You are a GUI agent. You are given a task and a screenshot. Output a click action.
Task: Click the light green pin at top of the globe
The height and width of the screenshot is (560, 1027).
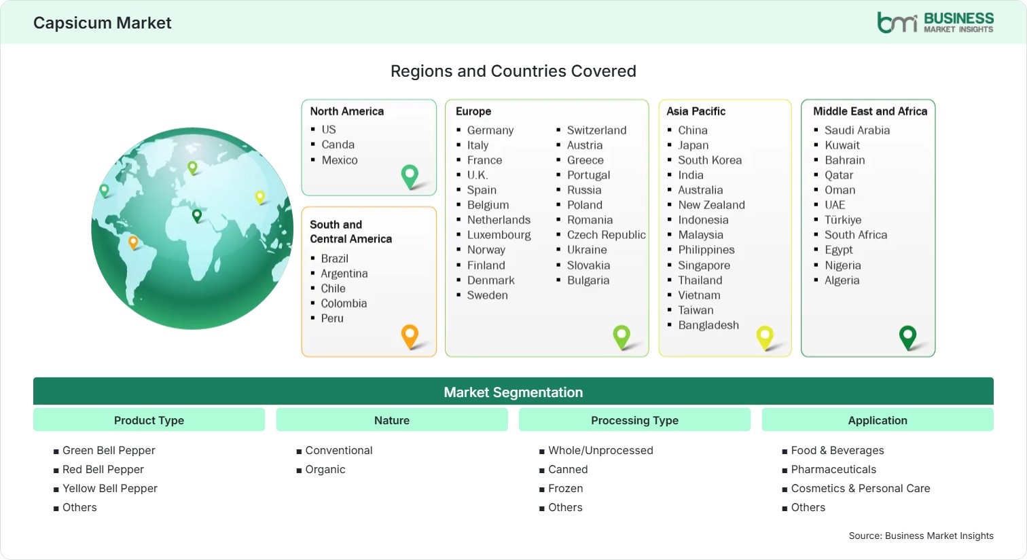(192, 168)
